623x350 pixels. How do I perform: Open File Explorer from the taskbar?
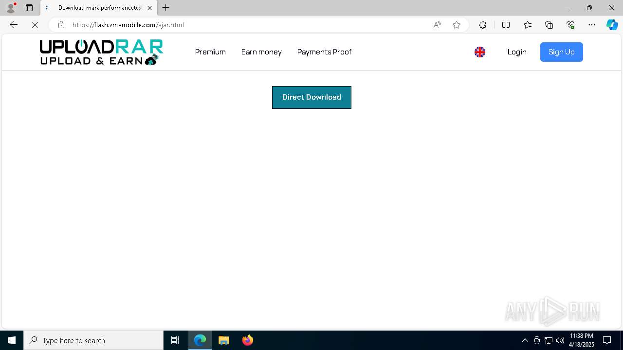coord(224,340)
